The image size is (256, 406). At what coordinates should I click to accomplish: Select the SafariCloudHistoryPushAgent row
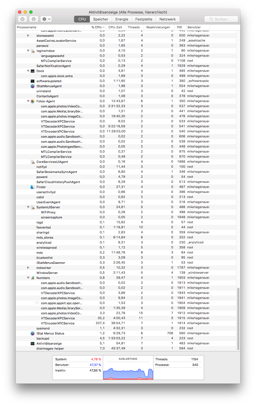pyautogui.click(x=126, y=182)
